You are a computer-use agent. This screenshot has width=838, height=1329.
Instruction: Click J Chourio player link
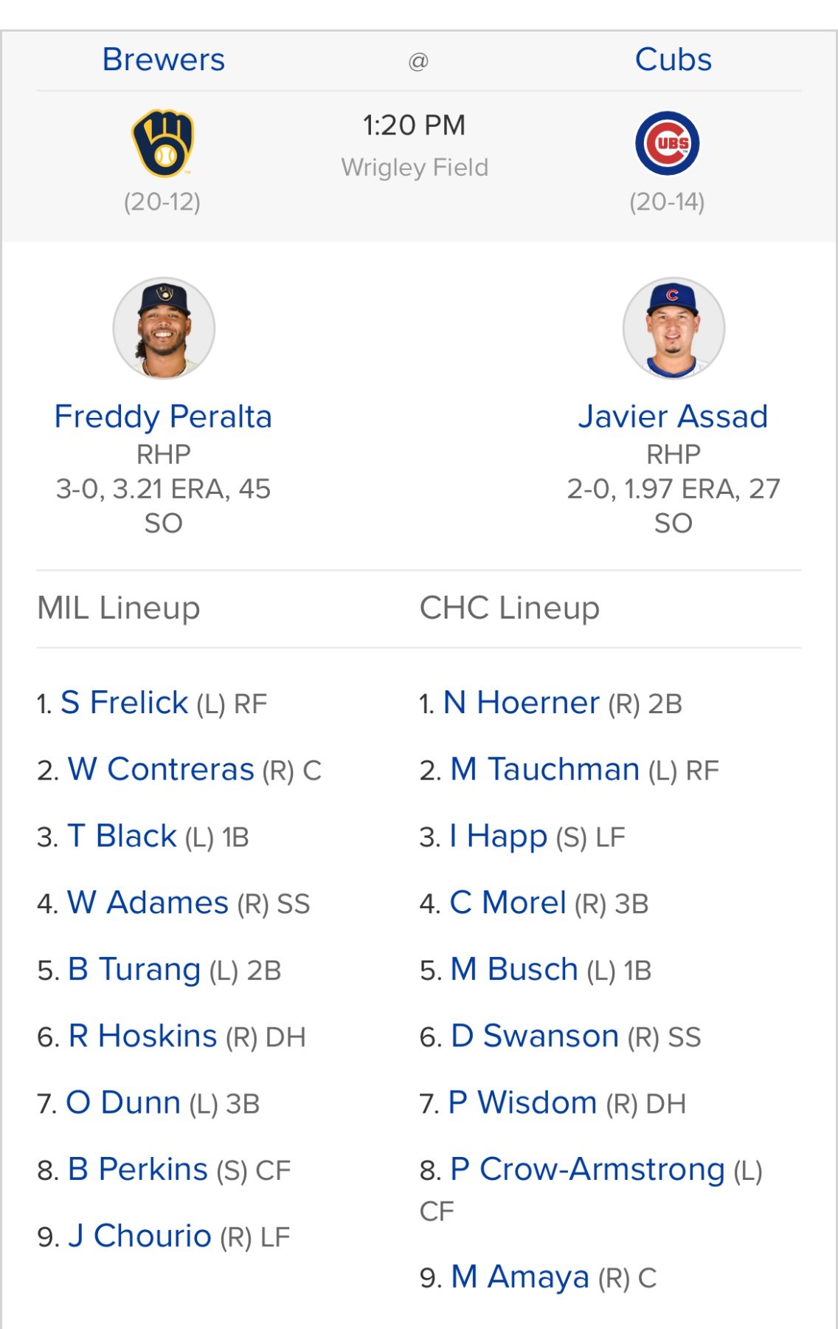(x=139, y=1237)
